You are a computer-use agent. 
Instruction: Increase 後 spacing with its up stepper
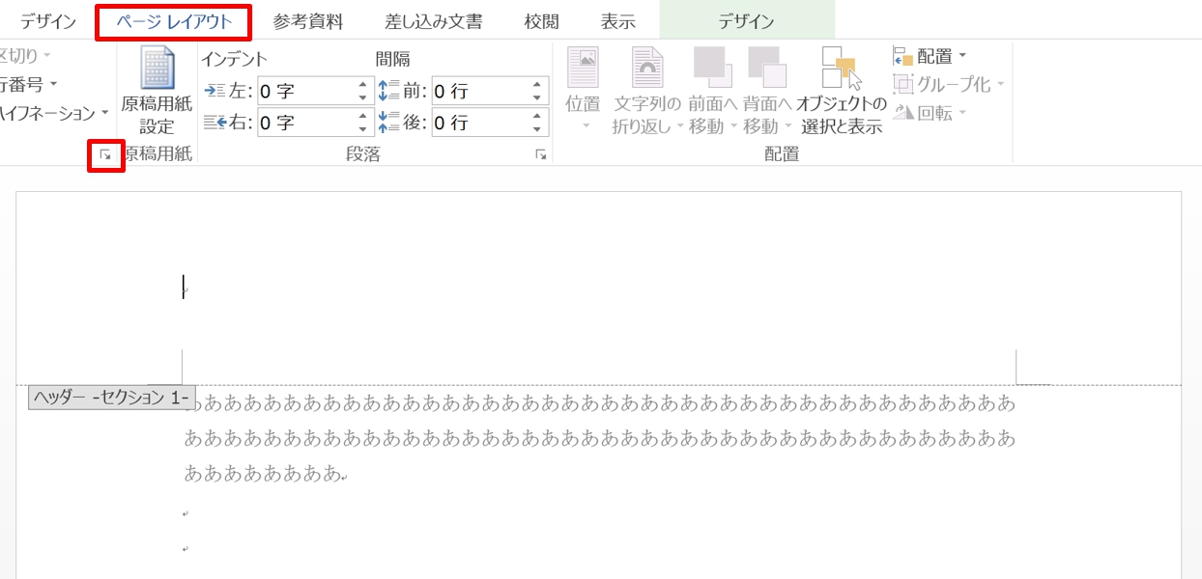[x=535, y=116]
